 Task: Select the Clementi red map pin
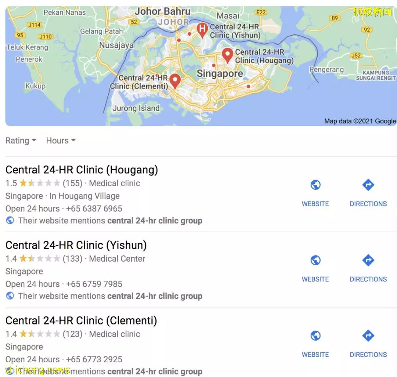175,81
